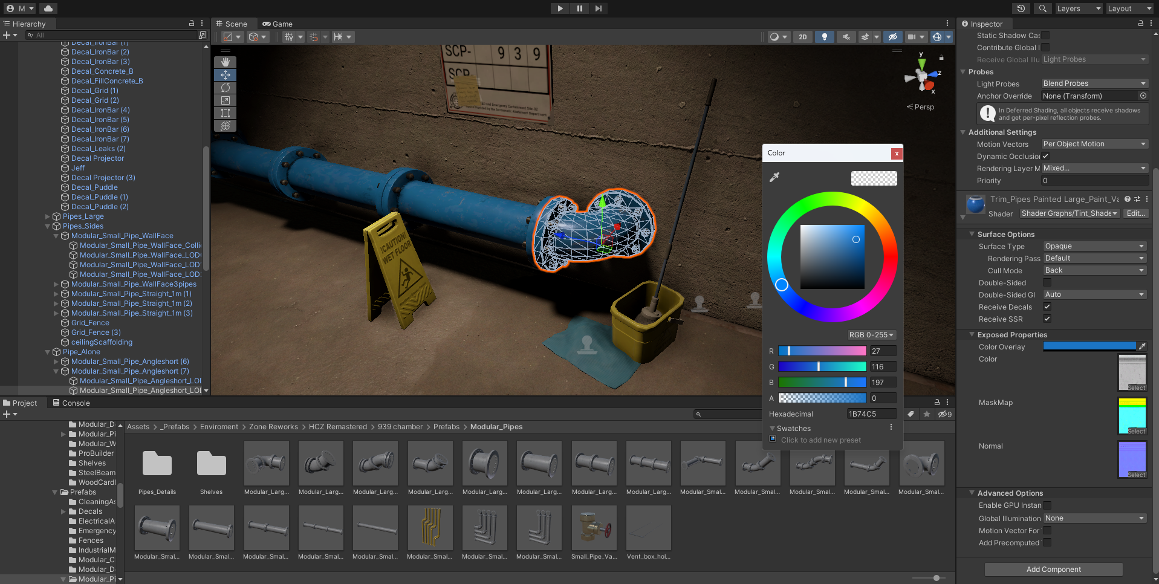Viewport: 1159px width, 584px height.
Task: Uncheck Receive SSR
Action: 1047,319
